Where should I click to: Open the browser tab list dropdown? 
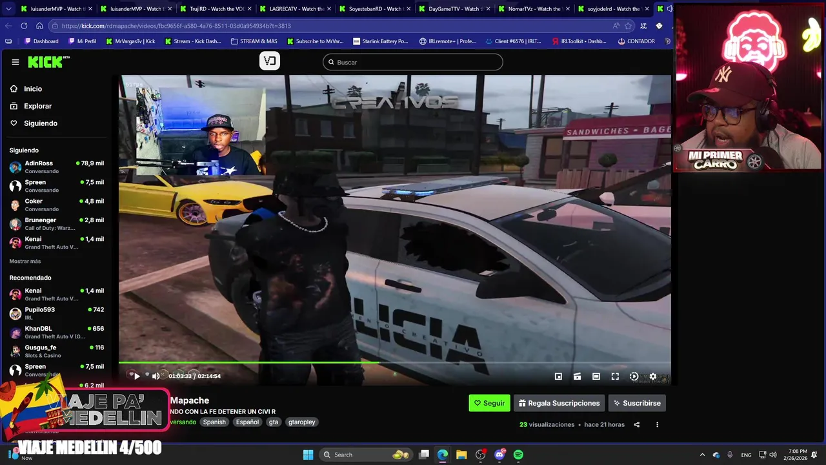point(8,9)
